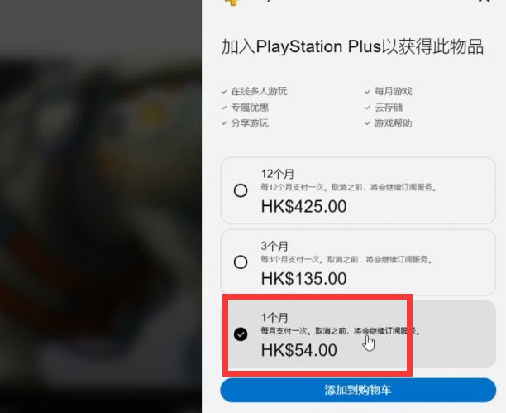Select the 3个月 radio button
This screenshot has width=506, height=413.
[x=241, y=262]
